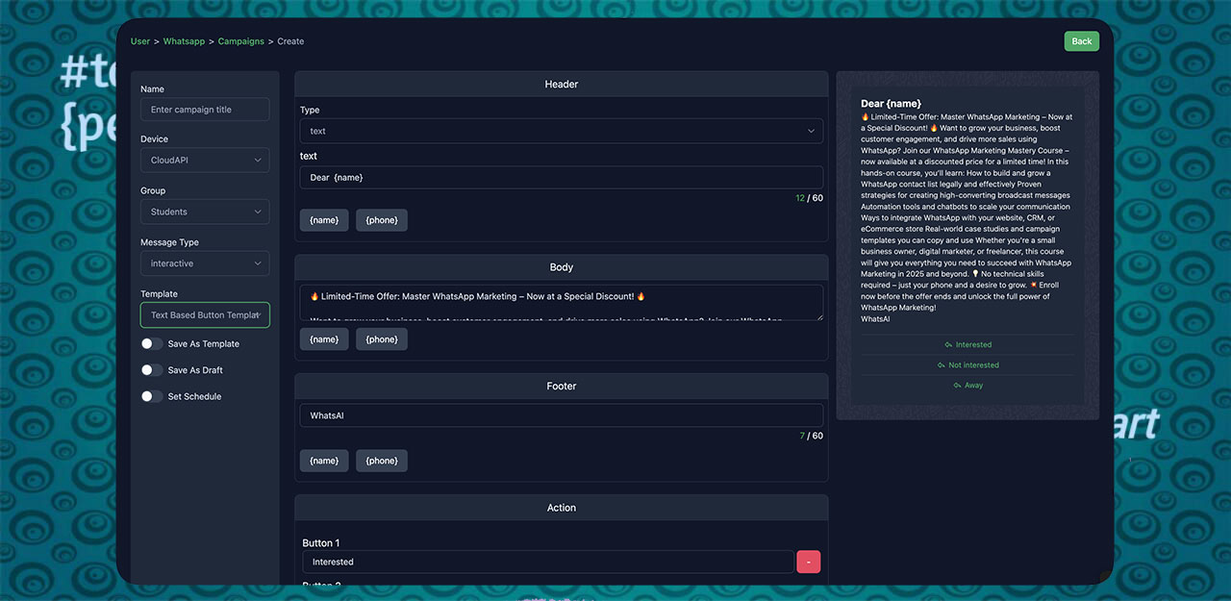Expand the Header Type dropdown
Screen dimensions: 1231x601
tap(561, 131)
